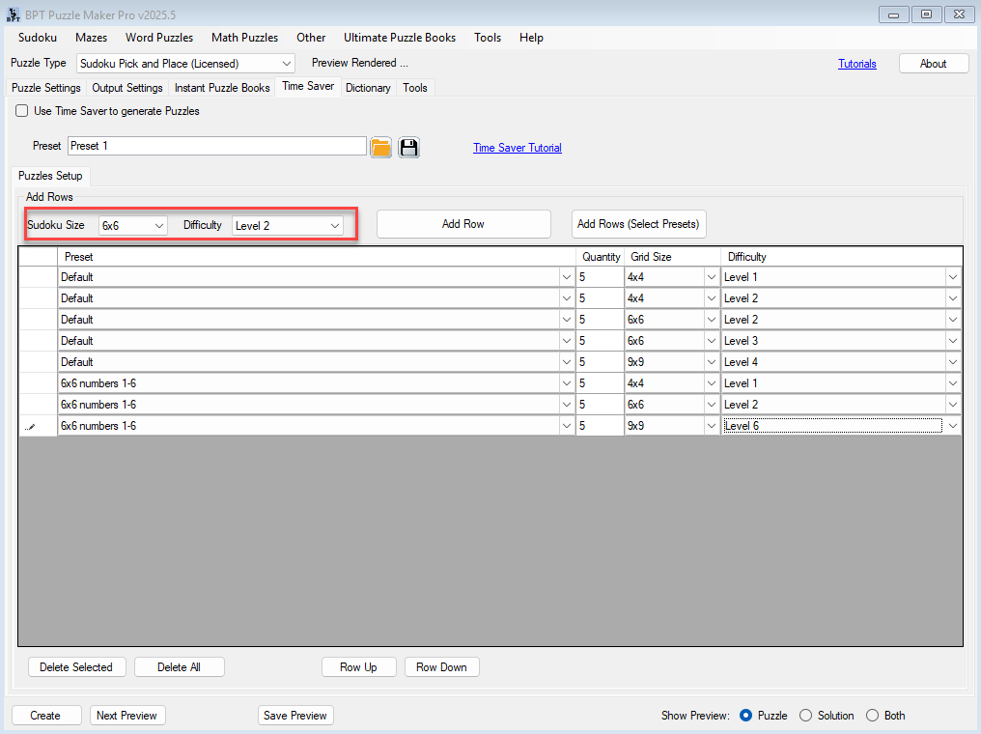Click the Add Row button
The width and height of the screenshot is (981, 734).
click(x=463, y=224)
